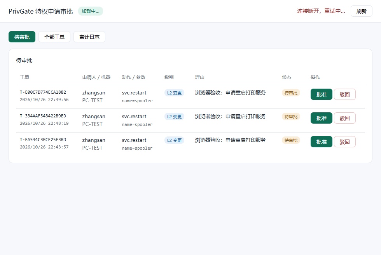Reject ticket T-EA534C3BCF25F3BD with 驳回

[x=344, y=142]
